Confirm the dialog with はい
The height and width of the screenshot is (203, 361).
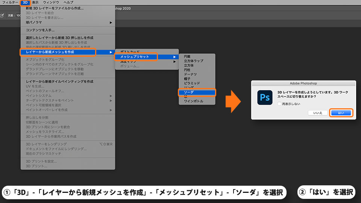(341, 113)
